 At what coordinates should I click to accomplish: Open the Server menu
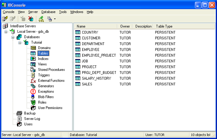point(33,12)
